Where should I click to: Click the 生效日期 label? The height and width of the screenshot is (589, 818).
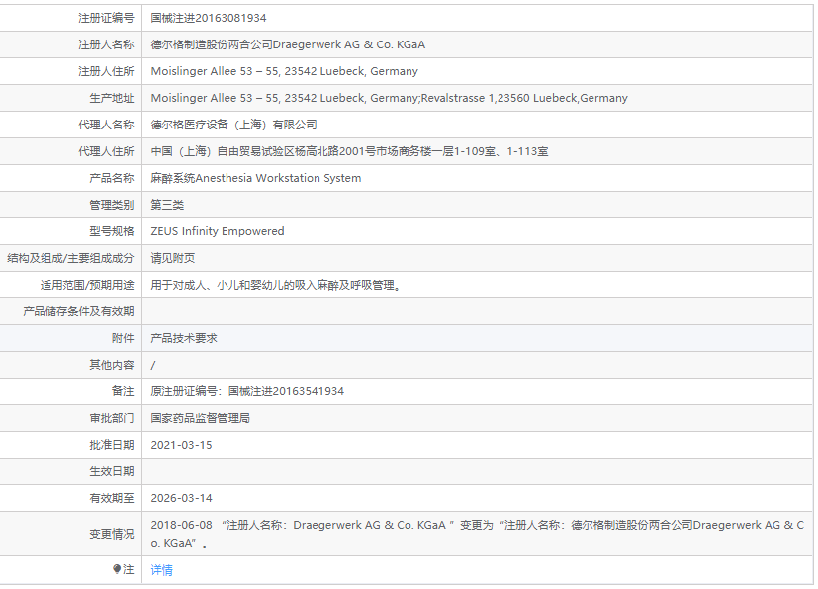pyautogui.click(x=112, y=471)
